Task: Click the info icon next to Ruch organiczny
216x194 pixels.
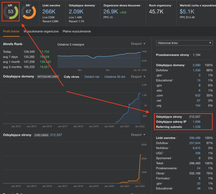Action: (172, 5)
